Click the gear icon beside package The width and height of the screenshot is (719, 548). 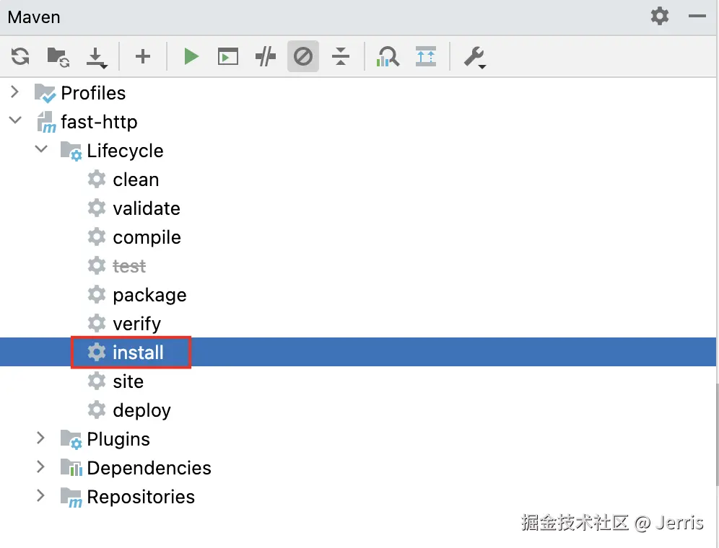[x=96, y=295]
